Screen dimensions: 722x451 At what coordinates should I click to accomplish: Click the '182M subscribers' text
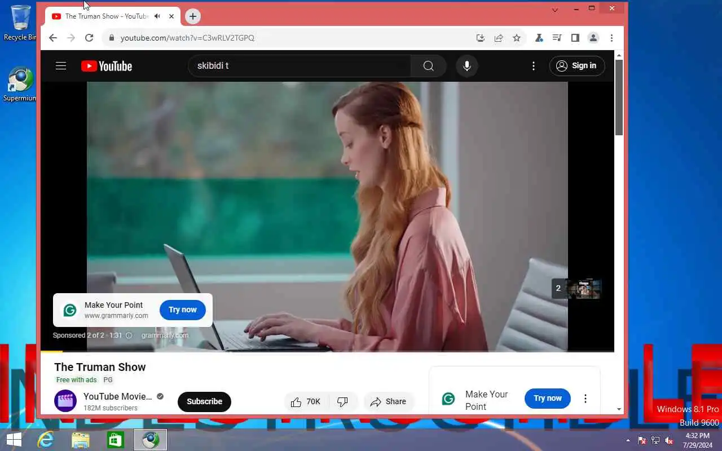(x=111, y=408)
